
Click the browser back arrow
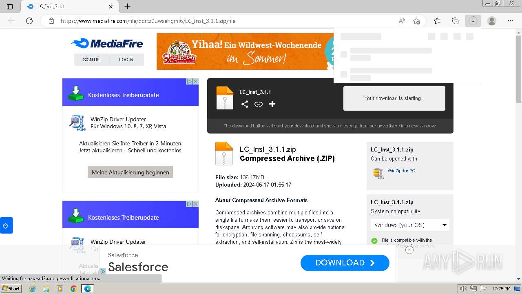click(x=11, y=21)
